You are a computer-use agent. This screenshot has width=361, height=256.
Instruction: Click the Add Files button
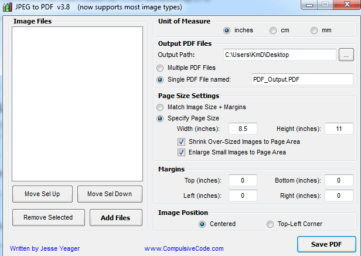[x=116, y=217]
